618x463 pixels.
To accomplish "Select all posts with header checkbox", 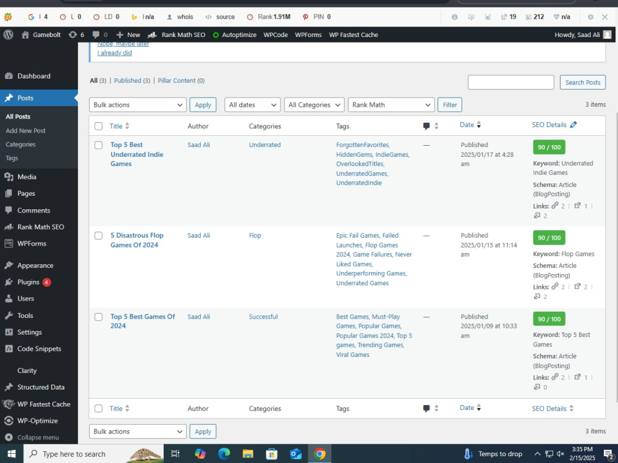I will pos(98,126).
